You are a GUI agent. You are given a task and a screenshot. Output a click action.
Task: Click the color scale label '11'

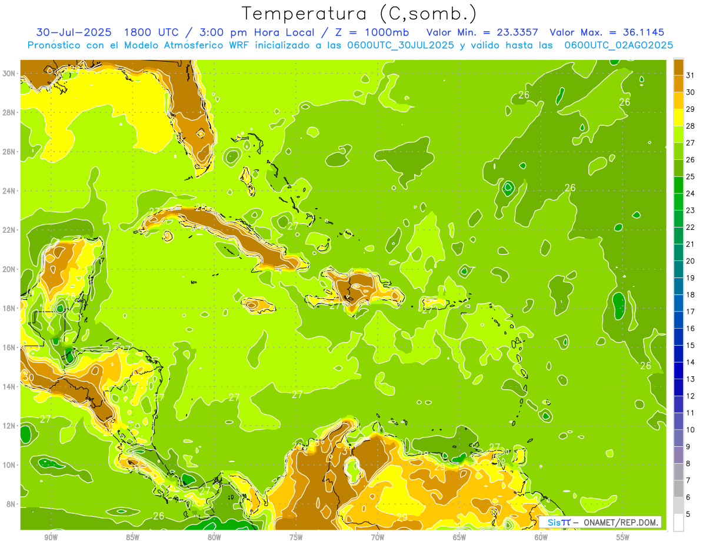click(691, 413)
